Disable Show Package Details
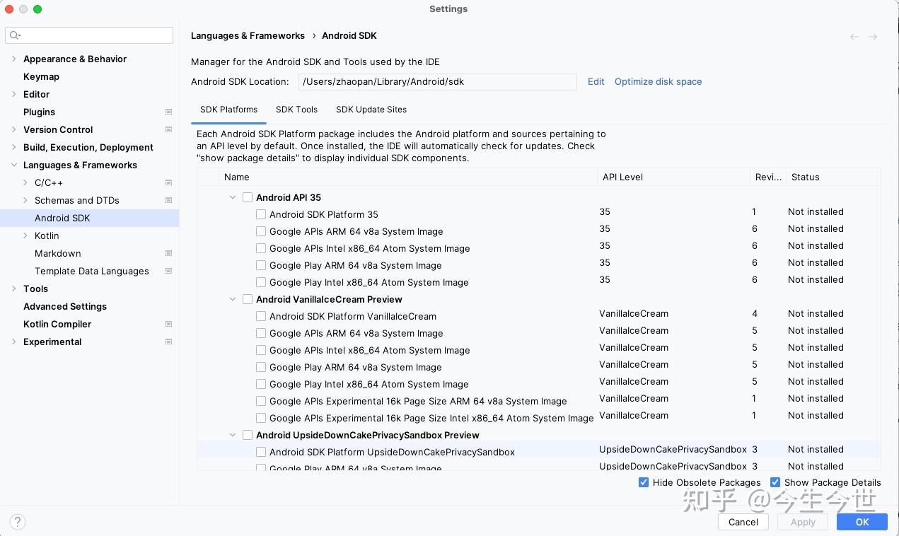This screenshot has height=536, width=899. tap(775, 482)
